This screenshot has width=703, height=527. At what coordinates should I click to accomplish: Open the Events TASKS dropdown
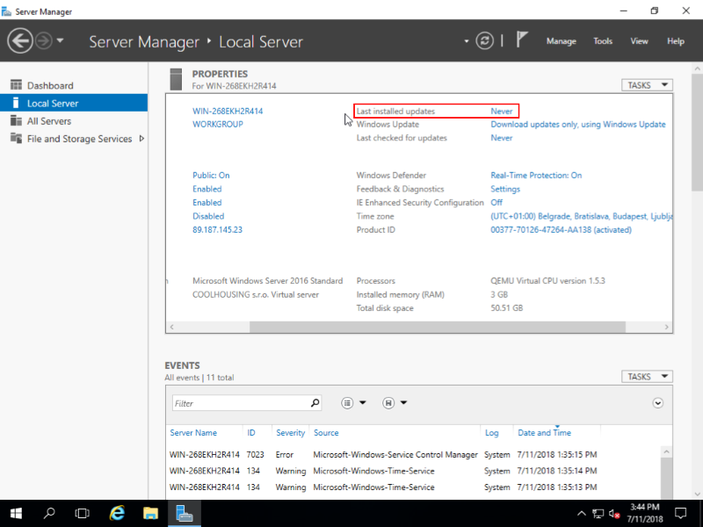[647, 377]
